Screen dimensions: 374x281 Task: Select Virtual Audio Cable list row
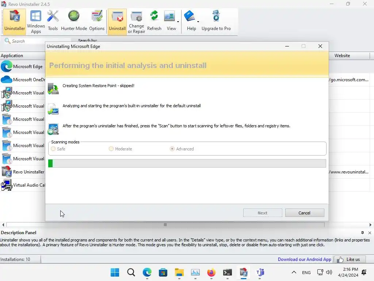[23, 185]
